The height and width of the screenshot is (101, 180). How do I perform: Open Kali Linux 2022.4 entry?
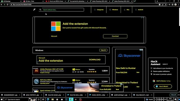click(46, 80)
